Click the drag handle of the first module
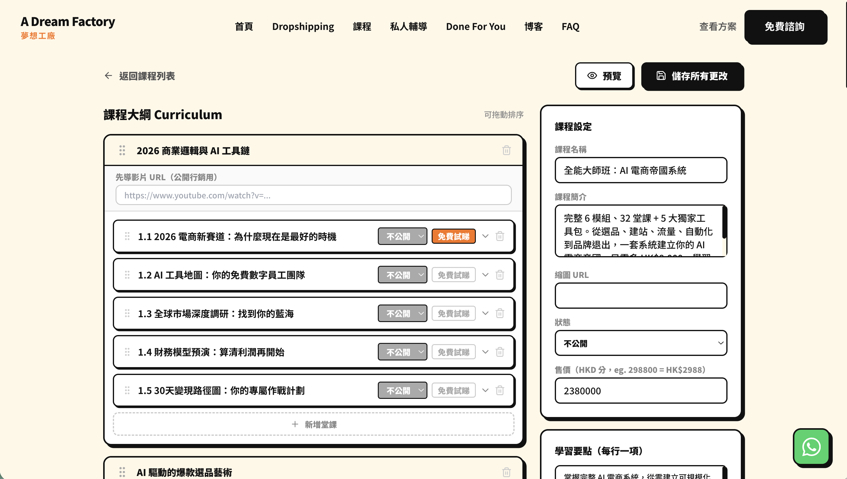The height and width of the screenshot is (479, 847). point(122,150)
